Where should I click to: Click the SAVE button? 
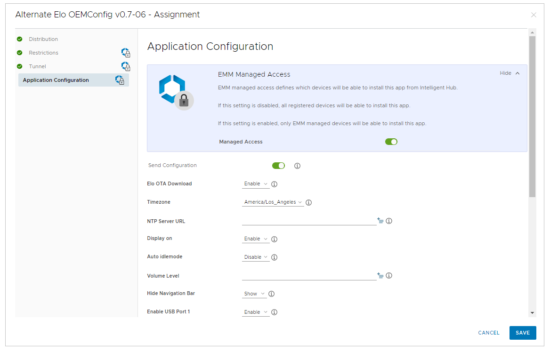[x=523, y=333]
